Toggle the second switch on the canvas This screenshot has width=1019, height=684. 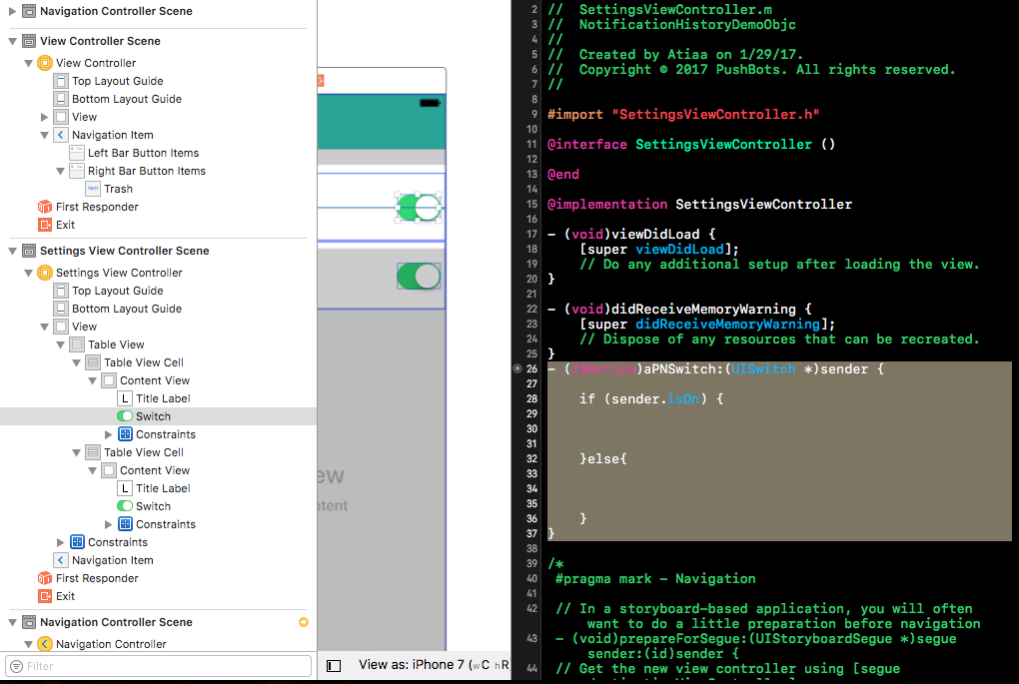tap(420, 277)
